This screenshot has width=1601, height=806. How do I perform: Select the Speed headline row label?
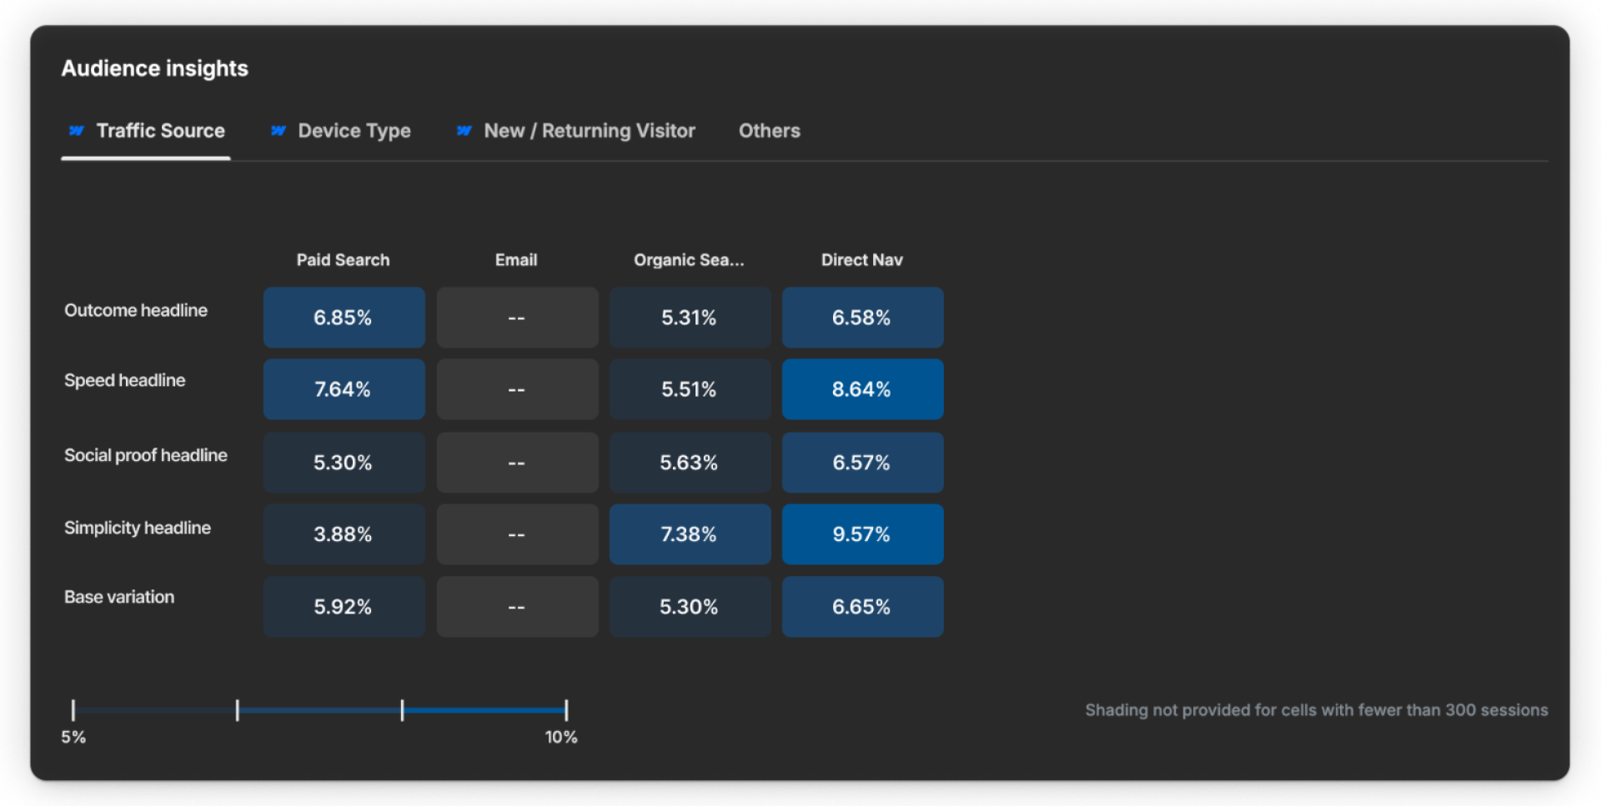125,380
